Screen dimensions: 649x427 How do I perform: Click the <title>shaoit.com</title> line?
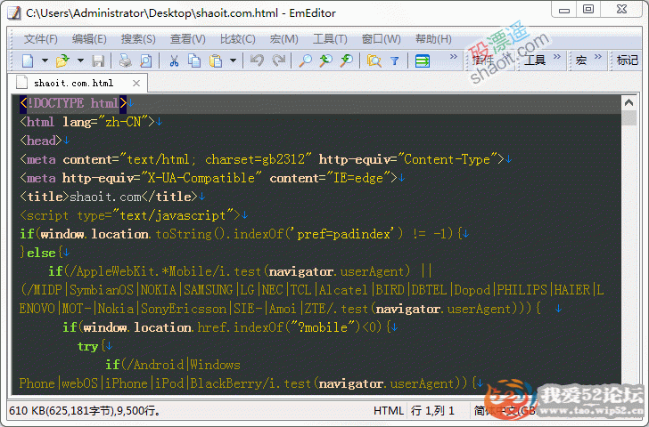point(111,197)
